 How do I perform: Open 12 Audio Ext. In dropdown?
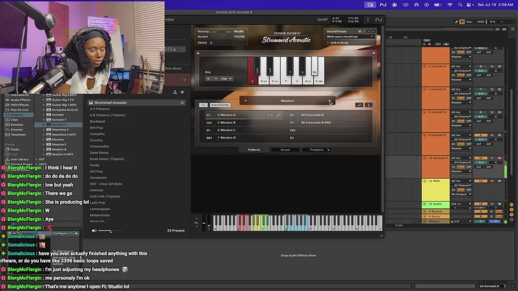click(x=461, y=204)
